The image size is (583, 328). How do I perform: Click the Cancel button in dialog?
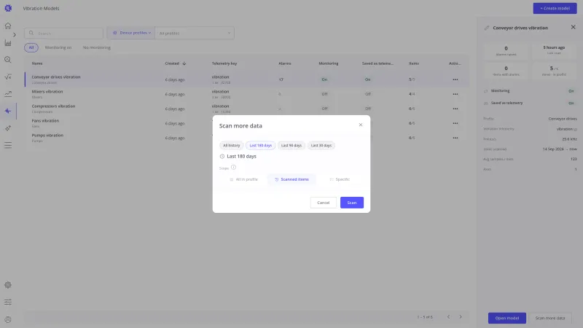(323, 203)
